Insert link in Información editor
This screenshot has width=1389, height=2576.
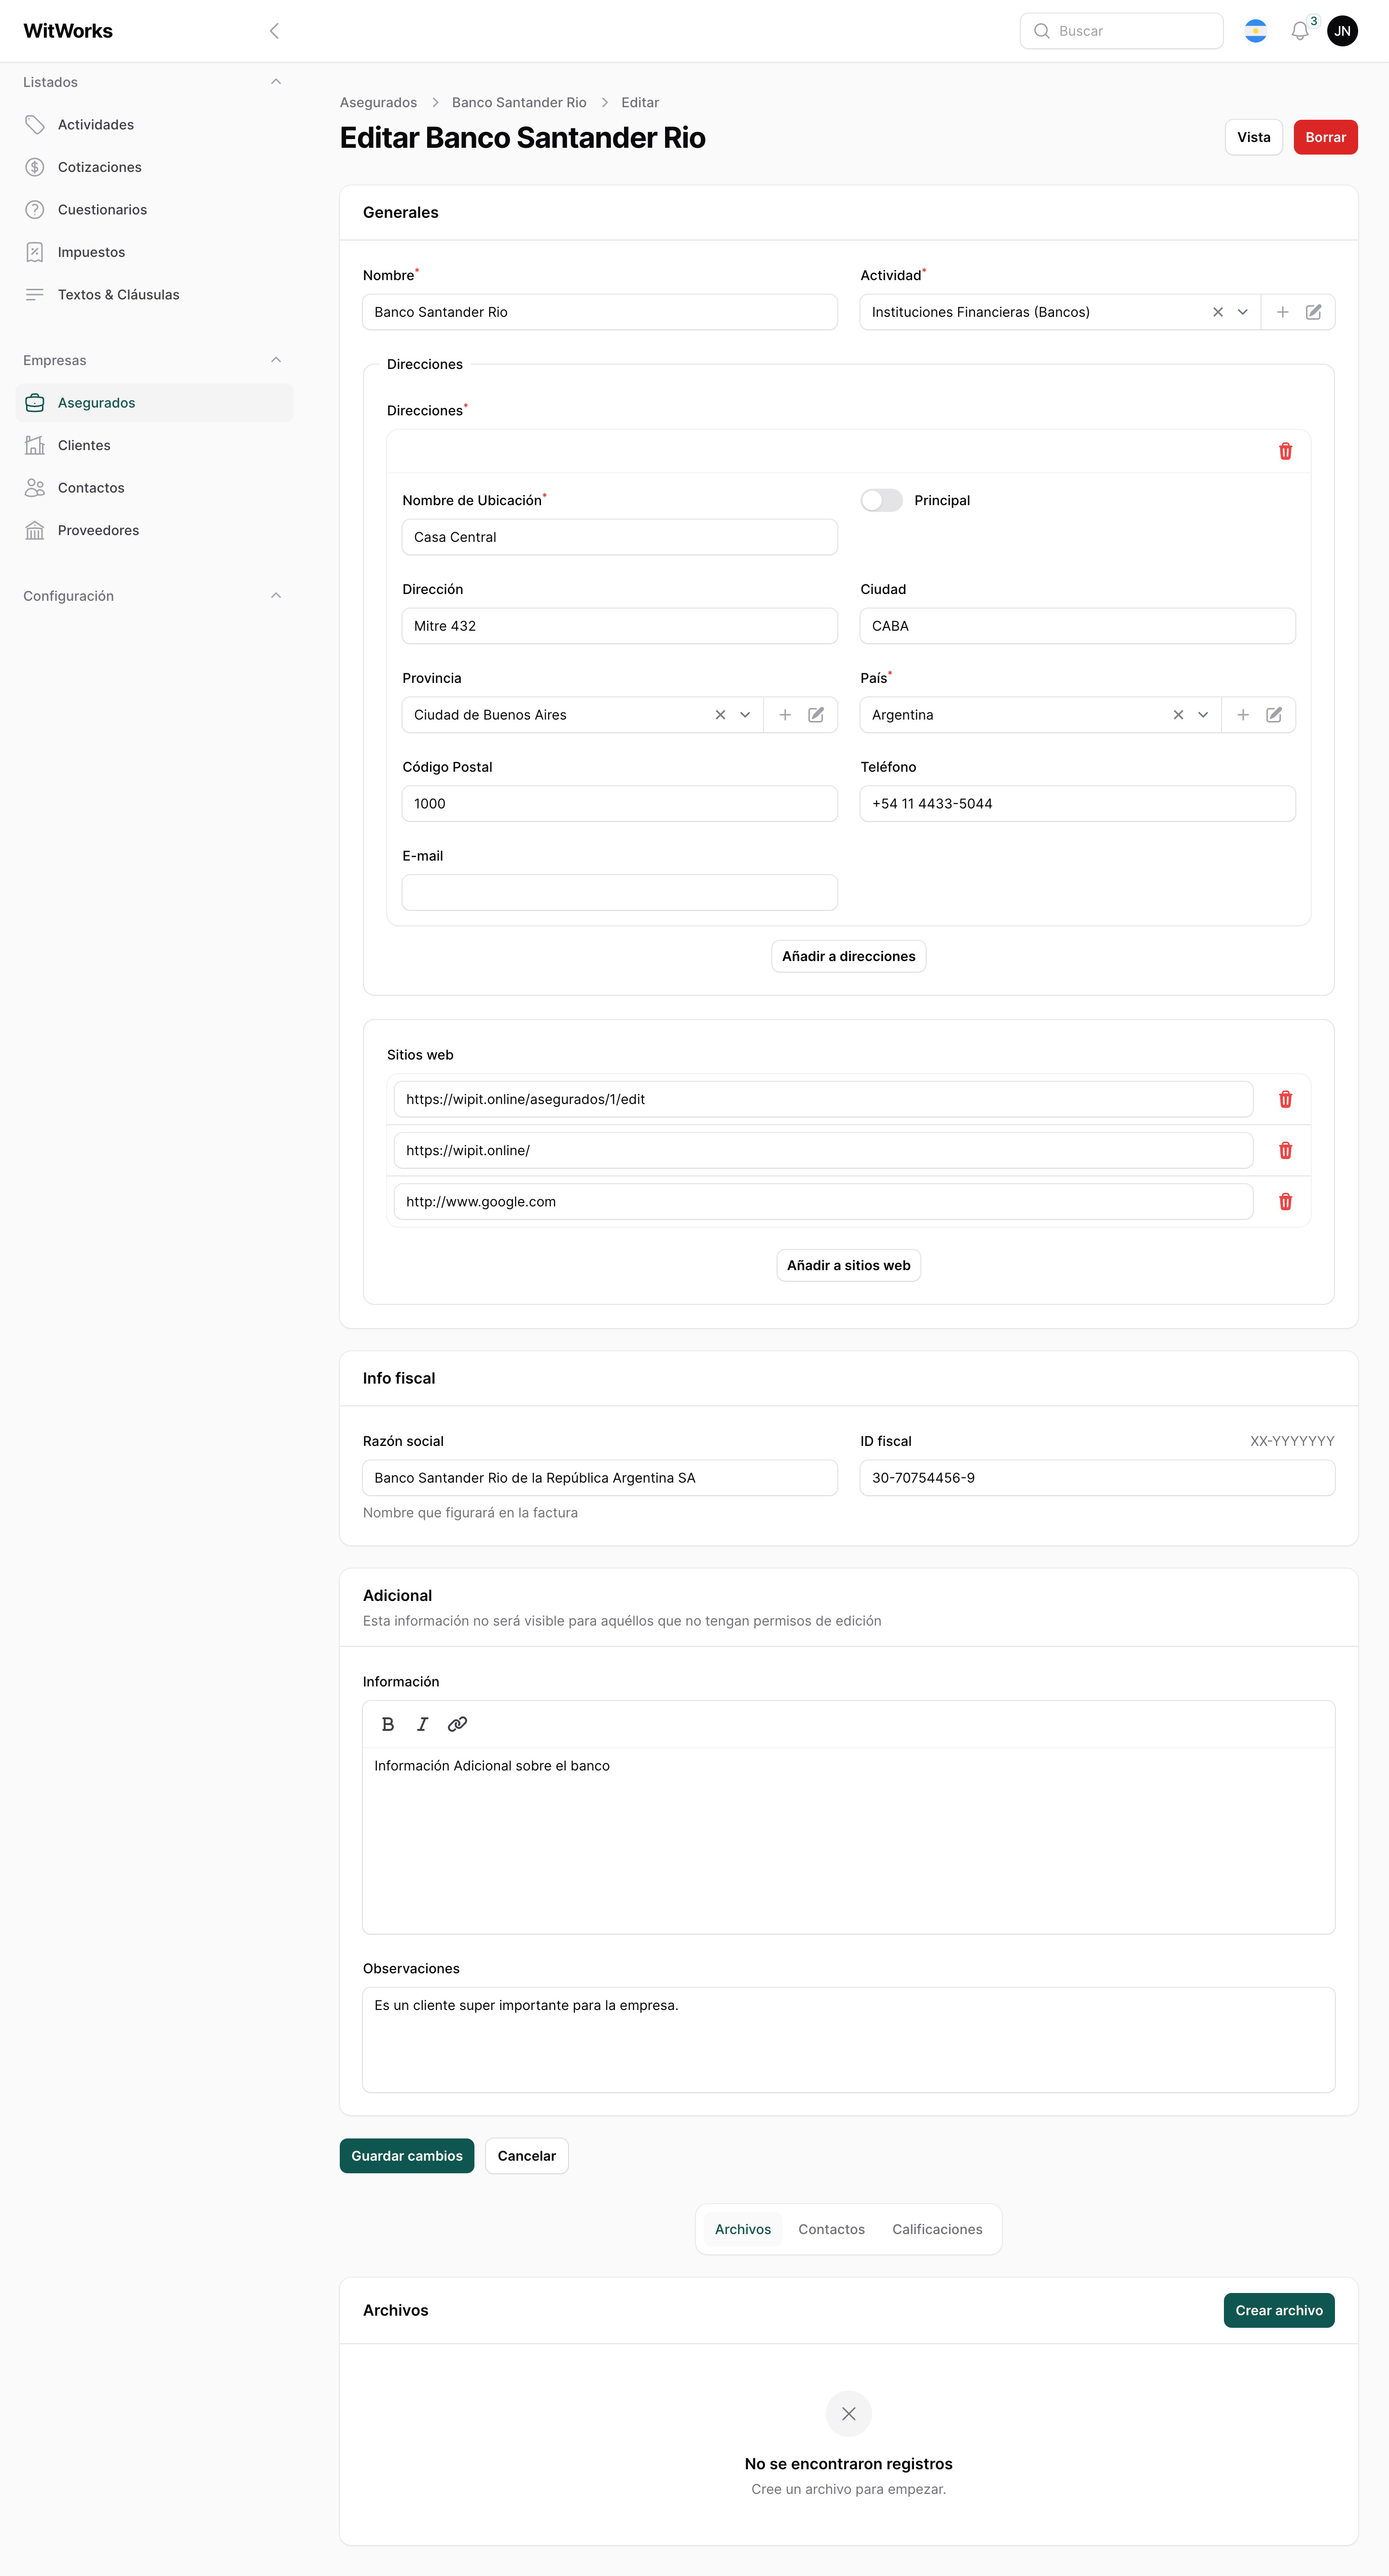click(457, 1724)
